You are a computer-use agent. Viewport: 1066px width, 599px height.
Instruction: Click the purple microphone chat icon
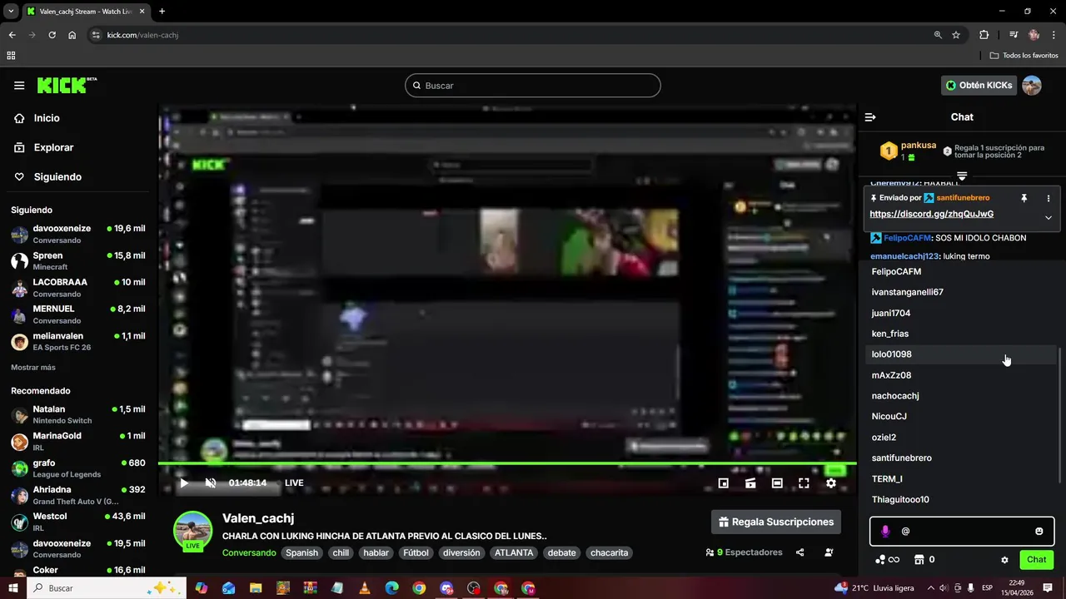pyautogui.click(x=885, y=531)
